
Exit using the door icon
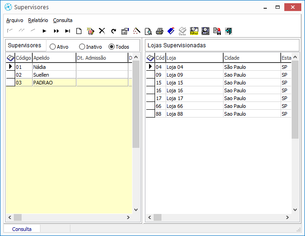228,31
